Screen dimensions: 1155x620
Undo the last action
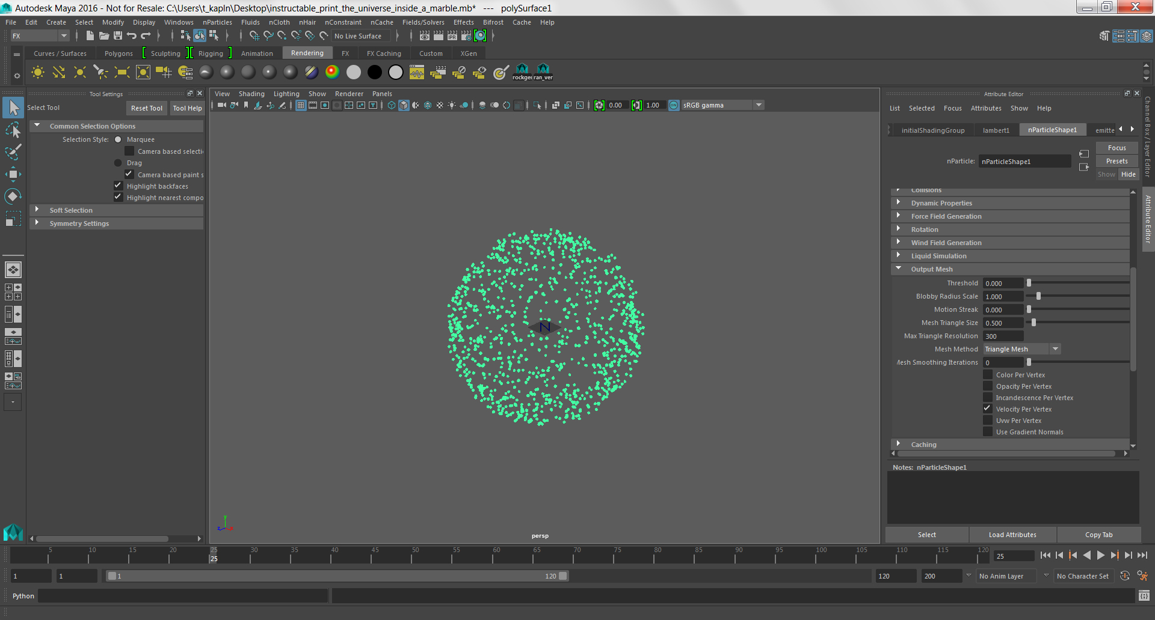[132, 36]
